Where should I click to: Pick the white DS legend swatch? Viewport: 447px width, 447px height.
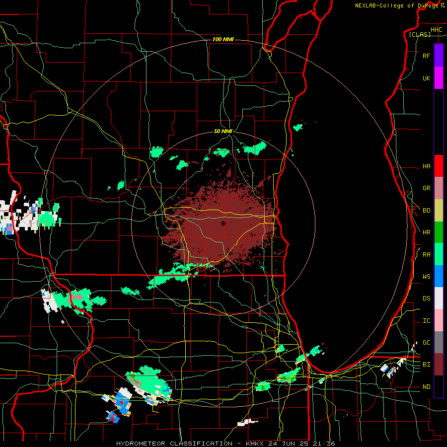(x=439, y=298)
